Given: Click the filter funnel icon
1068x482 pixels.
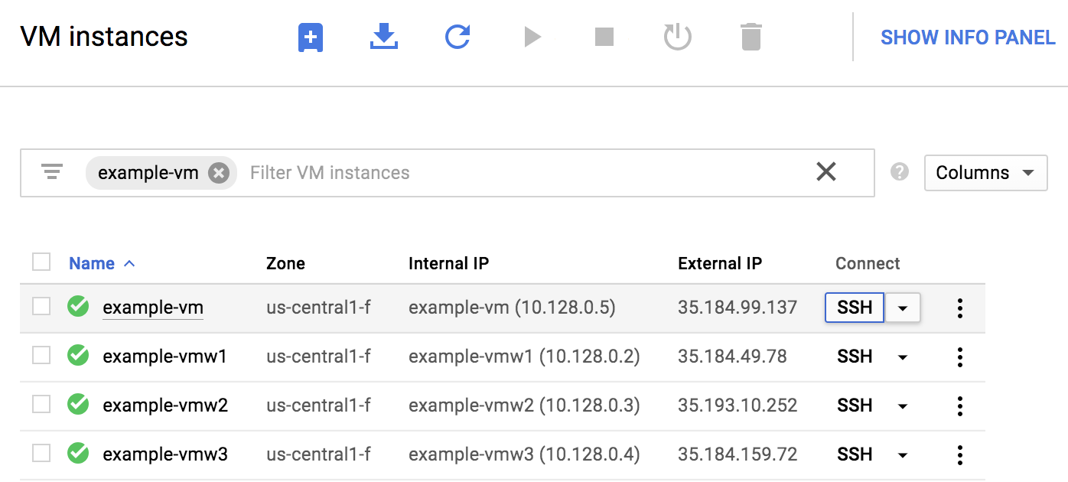Looking at the screenshot, I should [51, 172].
